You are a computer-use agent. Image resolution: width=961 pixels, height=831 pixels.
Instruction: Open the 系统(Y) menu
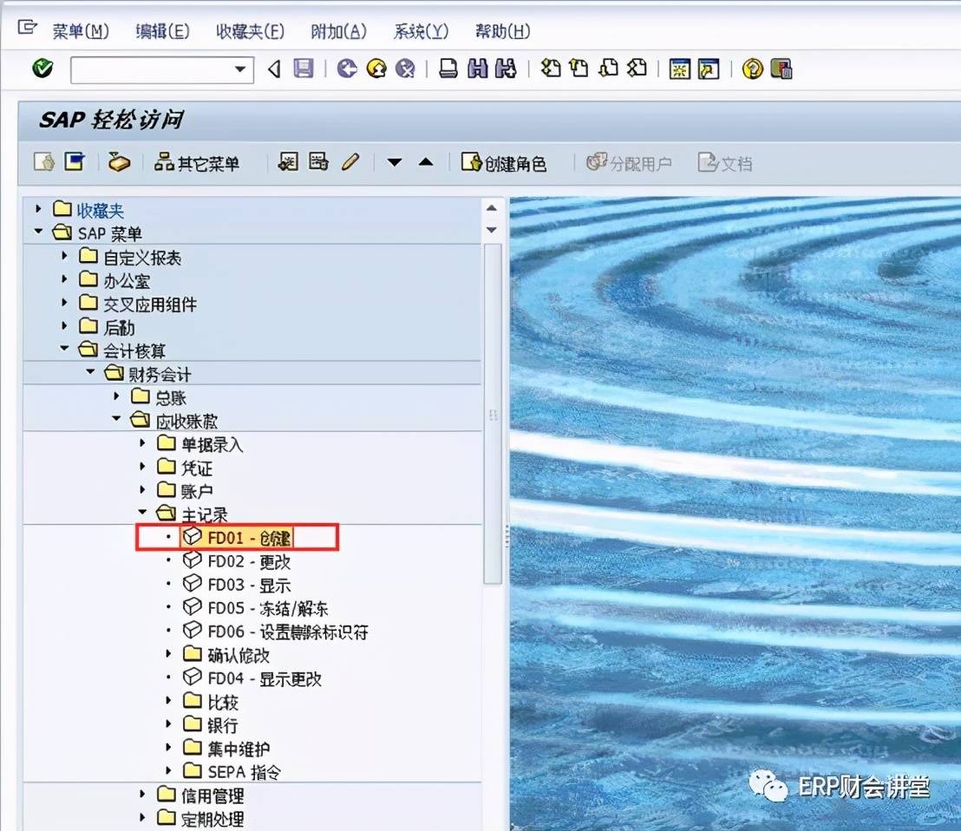tap(420, 31)
